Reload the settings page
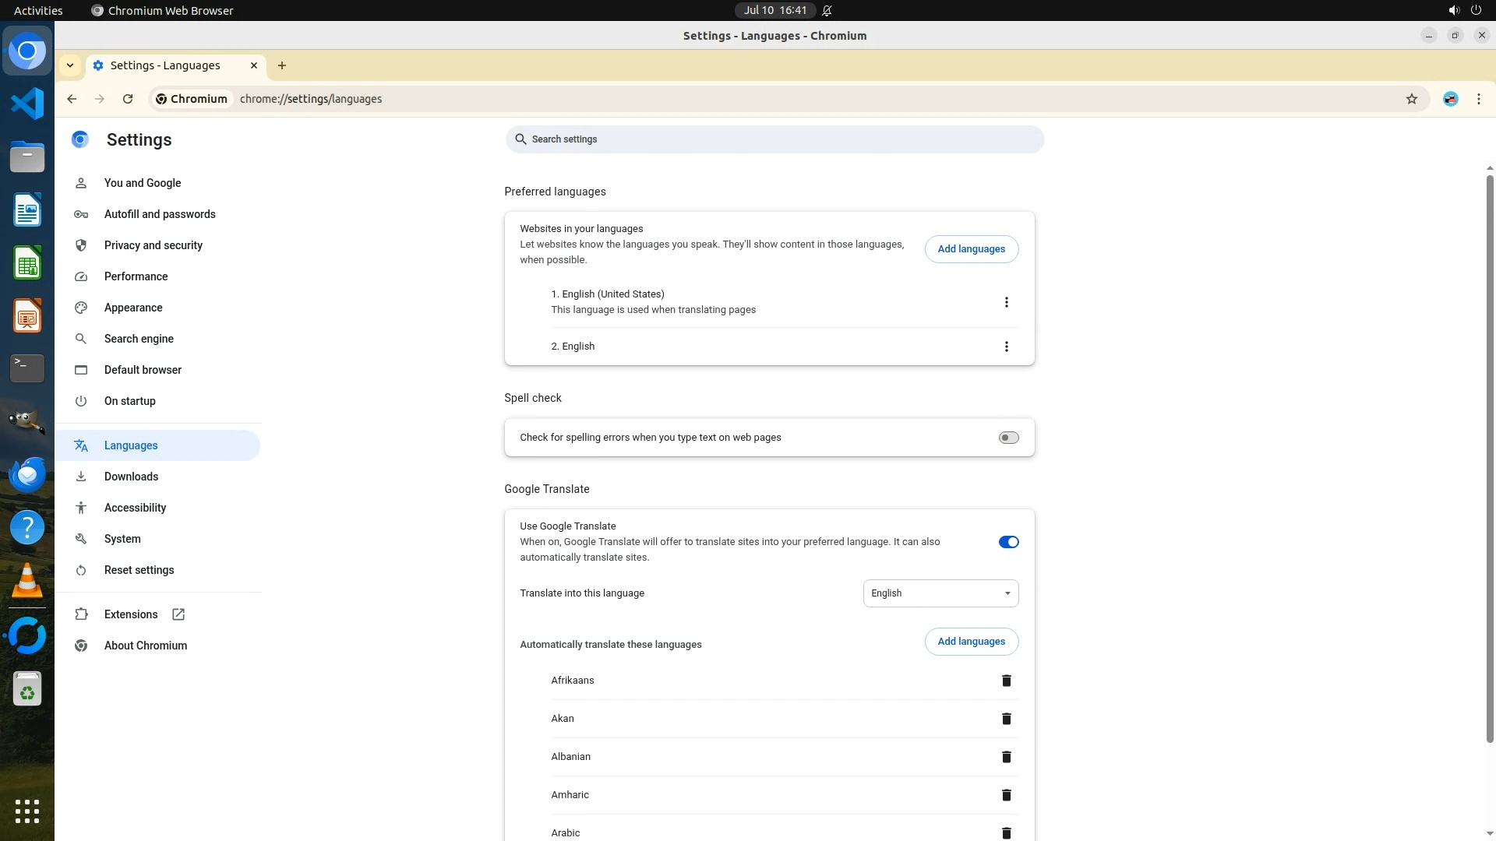The image size is (1496, 841). pyautogui.click(x=128, y=99)
